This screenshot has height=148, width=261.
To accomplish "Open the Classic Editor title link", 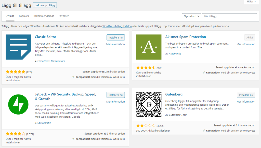I will [x=45, y=37].
